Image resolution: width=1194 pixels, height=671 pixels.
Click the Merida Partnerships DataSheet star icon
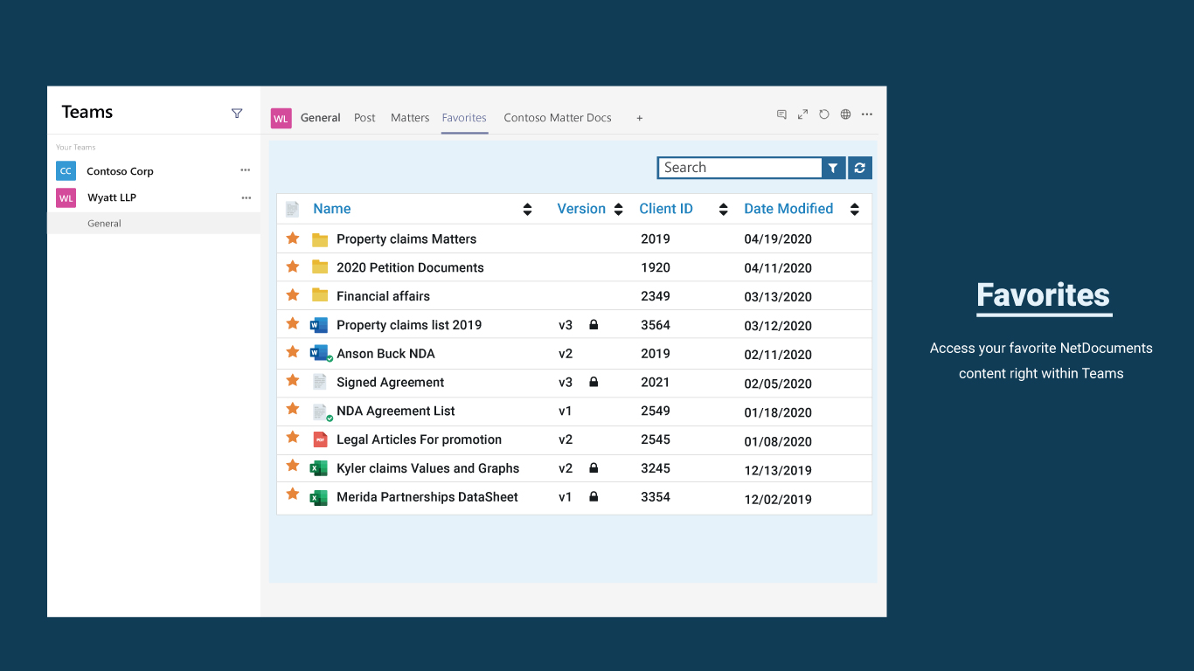293,495
